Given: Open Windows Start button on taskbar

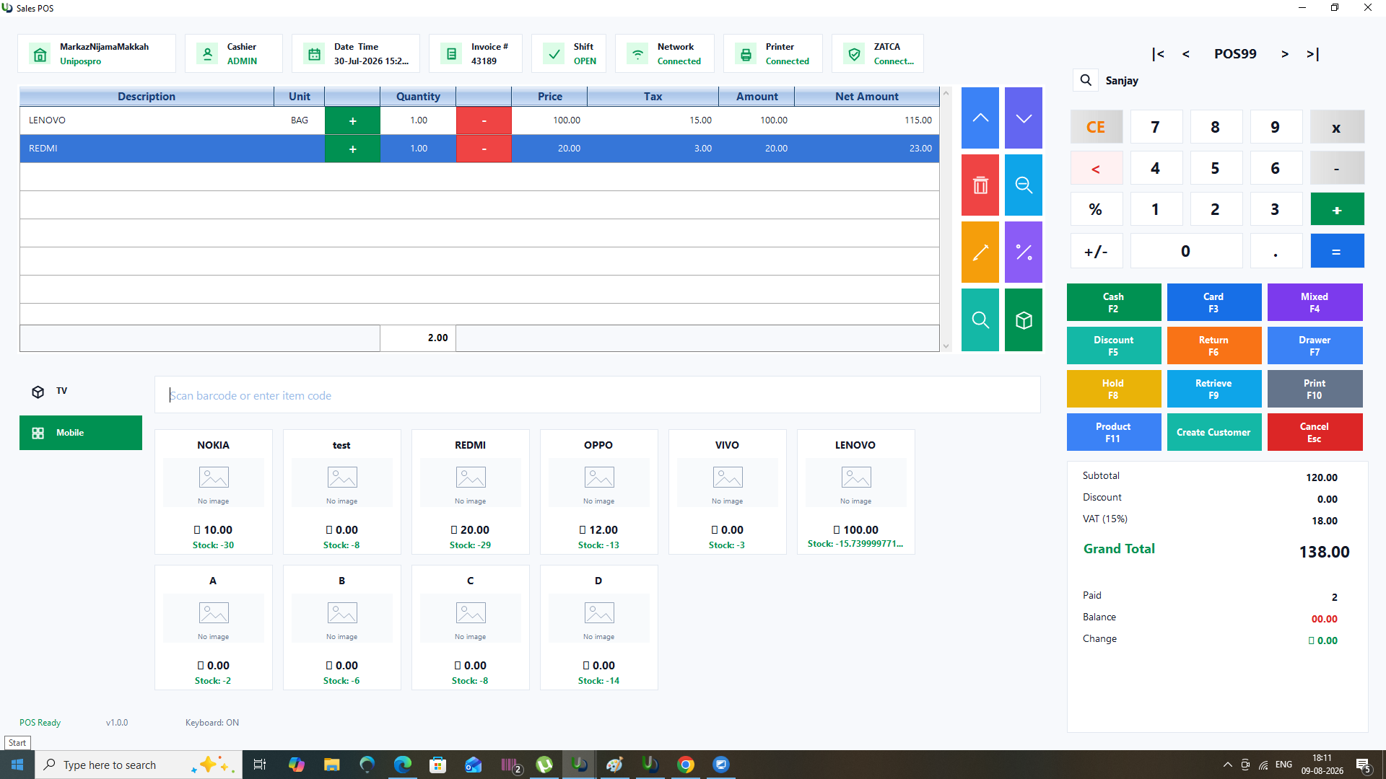Looking at the screenshot, I should [x=17, y=765].
